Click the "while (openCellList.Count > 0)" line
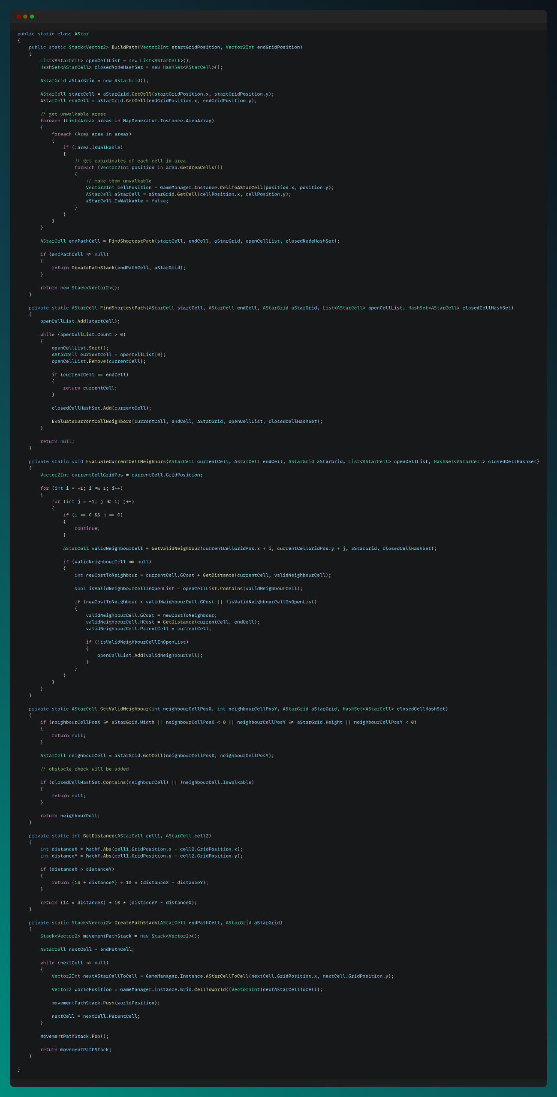The height and width of the screenshot is (1097, 557). 83,335
